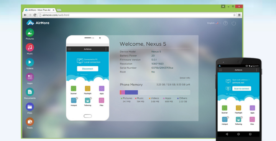Tap Scanner icon on the white phone

(73, 88)
